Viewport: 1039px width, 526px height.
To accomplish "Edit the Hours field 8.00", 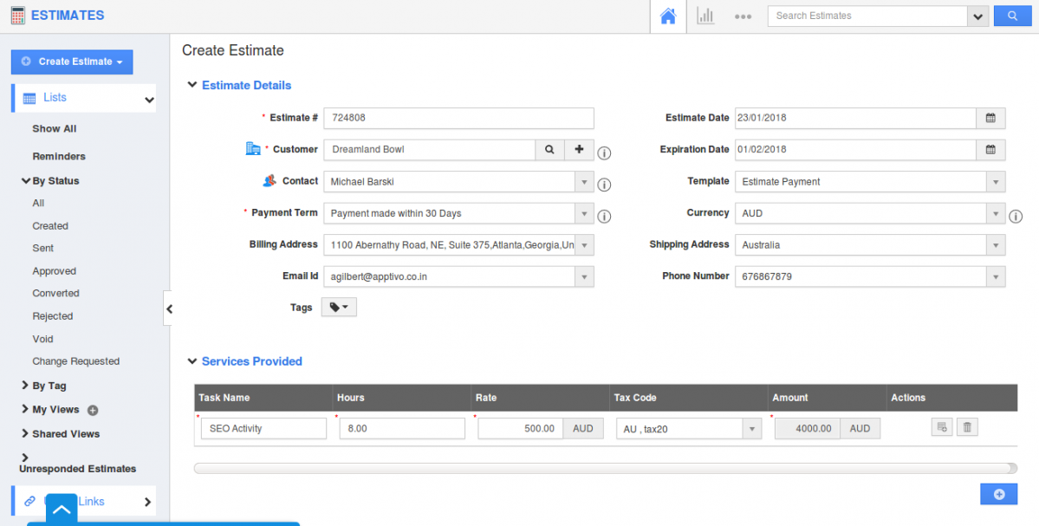I will tap(402, 429).
